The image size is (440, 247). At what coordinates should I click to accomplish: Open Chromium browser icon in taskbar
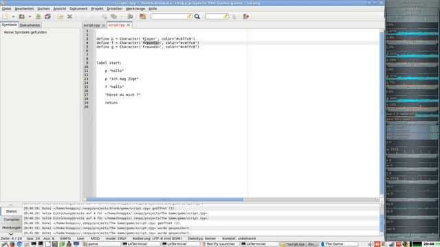click(x=19, y=244)
